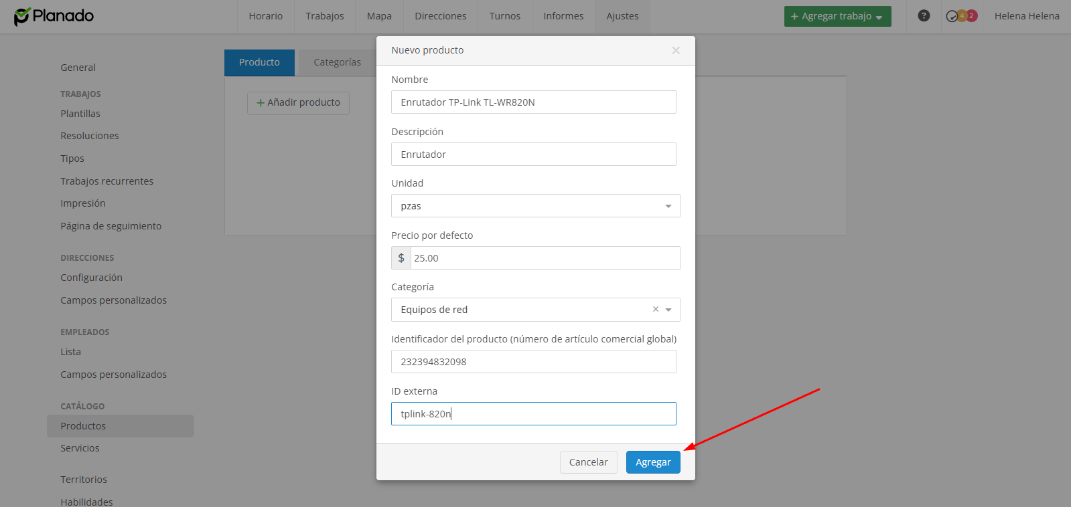Image resolution: width=1071 pixels, height=507 pixels.
Task: Open the Turnos menu
Action: [505, 16]
